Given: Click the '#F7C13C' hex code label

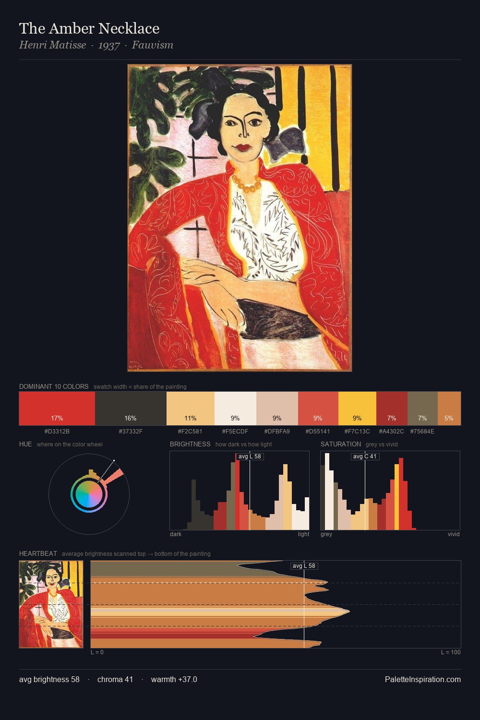Looking at the screenshot, I should point(357,431).
